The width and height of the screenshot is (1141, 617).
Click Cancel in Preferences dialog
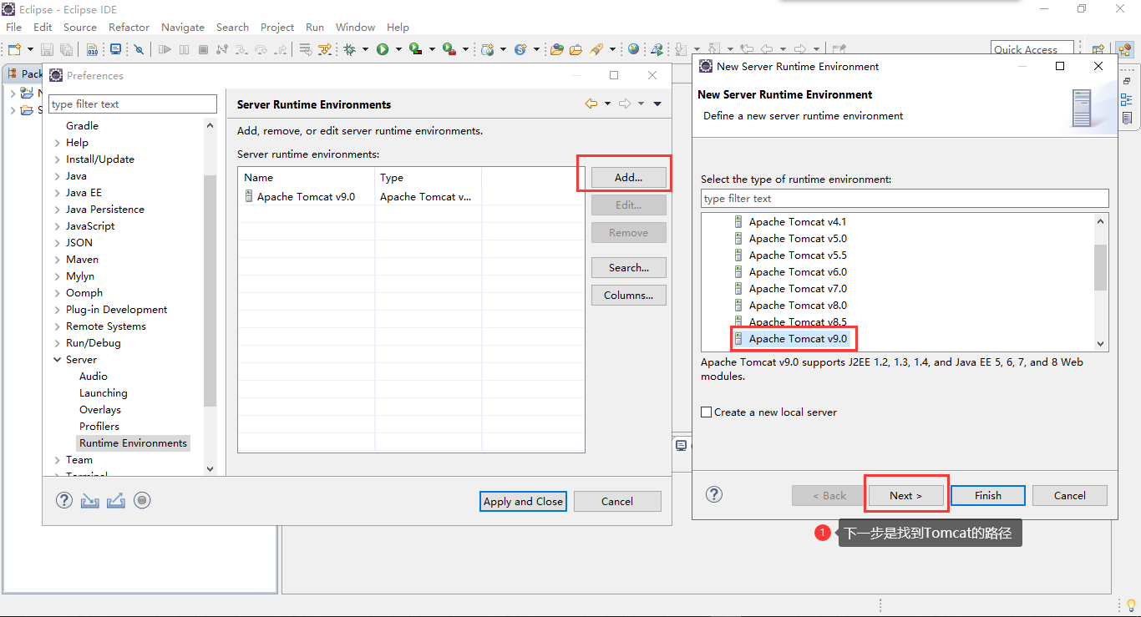coord(616,501)
